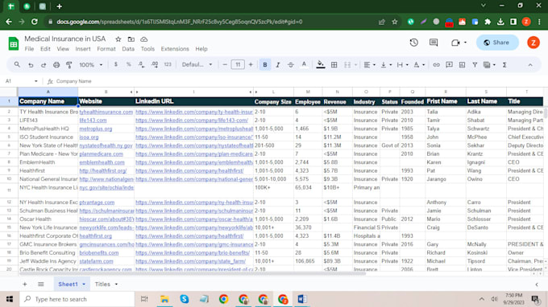Open the lyhealthinsurance.com website link
548x307 pixels.
click(x=106, y=112)
